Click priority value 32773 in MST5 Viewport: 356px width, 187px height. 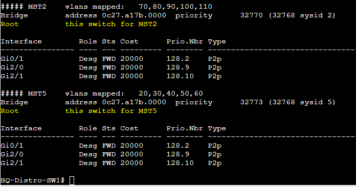251,102
